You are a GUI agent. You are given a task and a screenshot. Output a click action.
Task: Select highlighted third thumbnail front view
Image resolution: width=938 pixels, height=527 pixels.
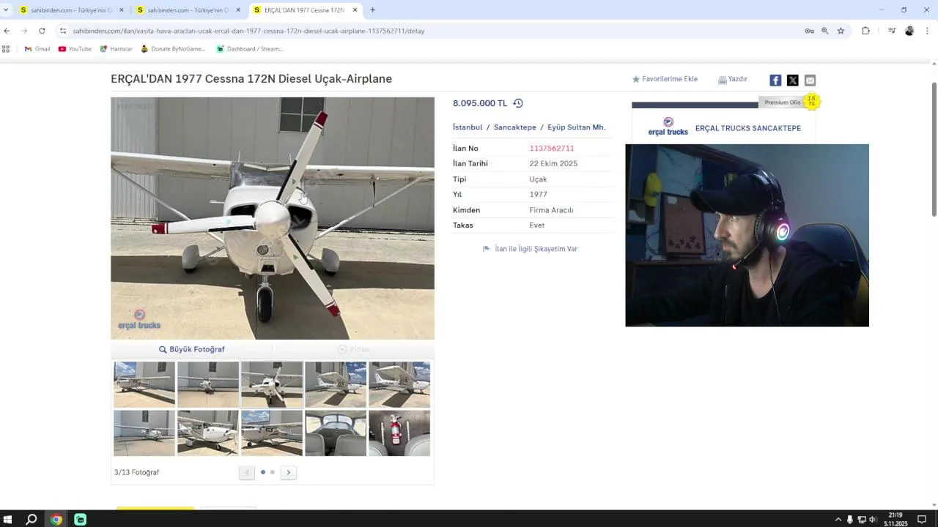(x=272, y=384)
